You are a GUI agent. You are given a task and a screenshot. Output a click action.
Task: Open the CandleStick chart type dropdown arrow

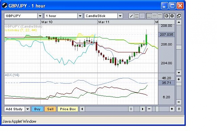[120, 16]
